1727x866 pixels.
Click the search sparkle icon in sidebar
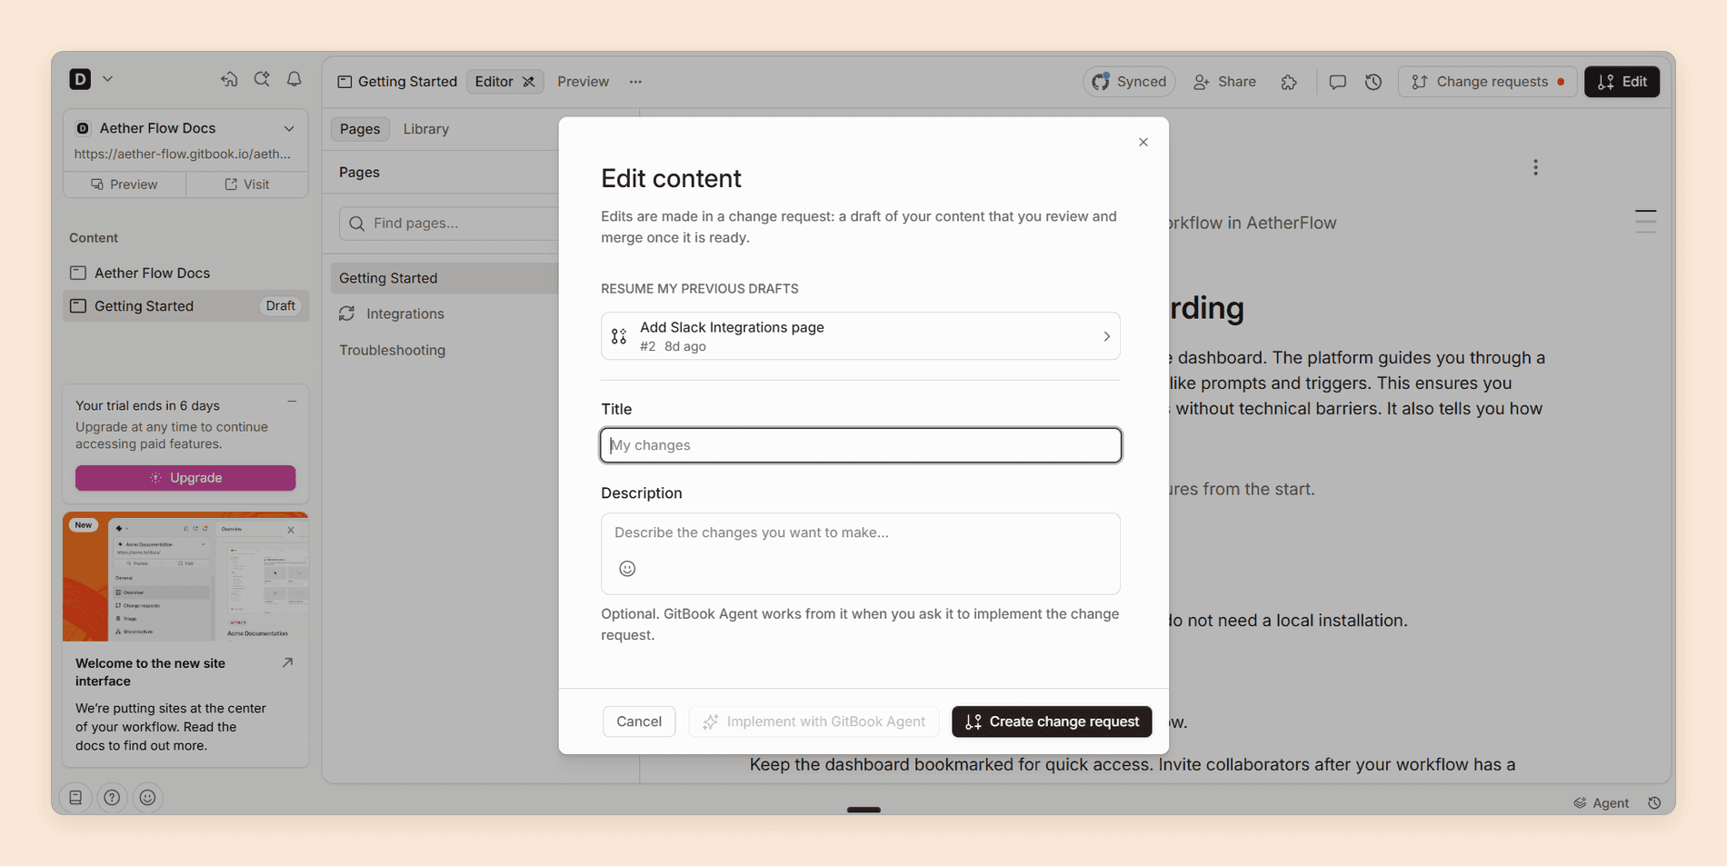262,79
